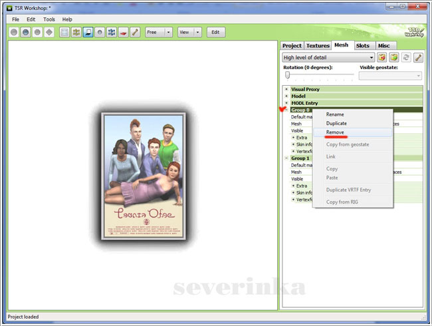
Task: Expand the Visual Proxy tree node
Action: click(x=286, y=88)
